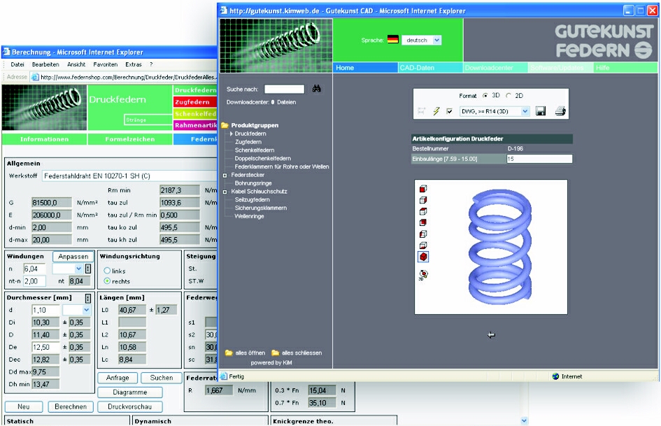This screenshot has width=661, height=426.
Task: Click the Einbaulänge input field
Action: [539, 159]
